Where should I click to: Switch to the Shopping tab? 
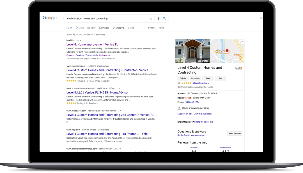pyautogui.click(x=118, y=28)
